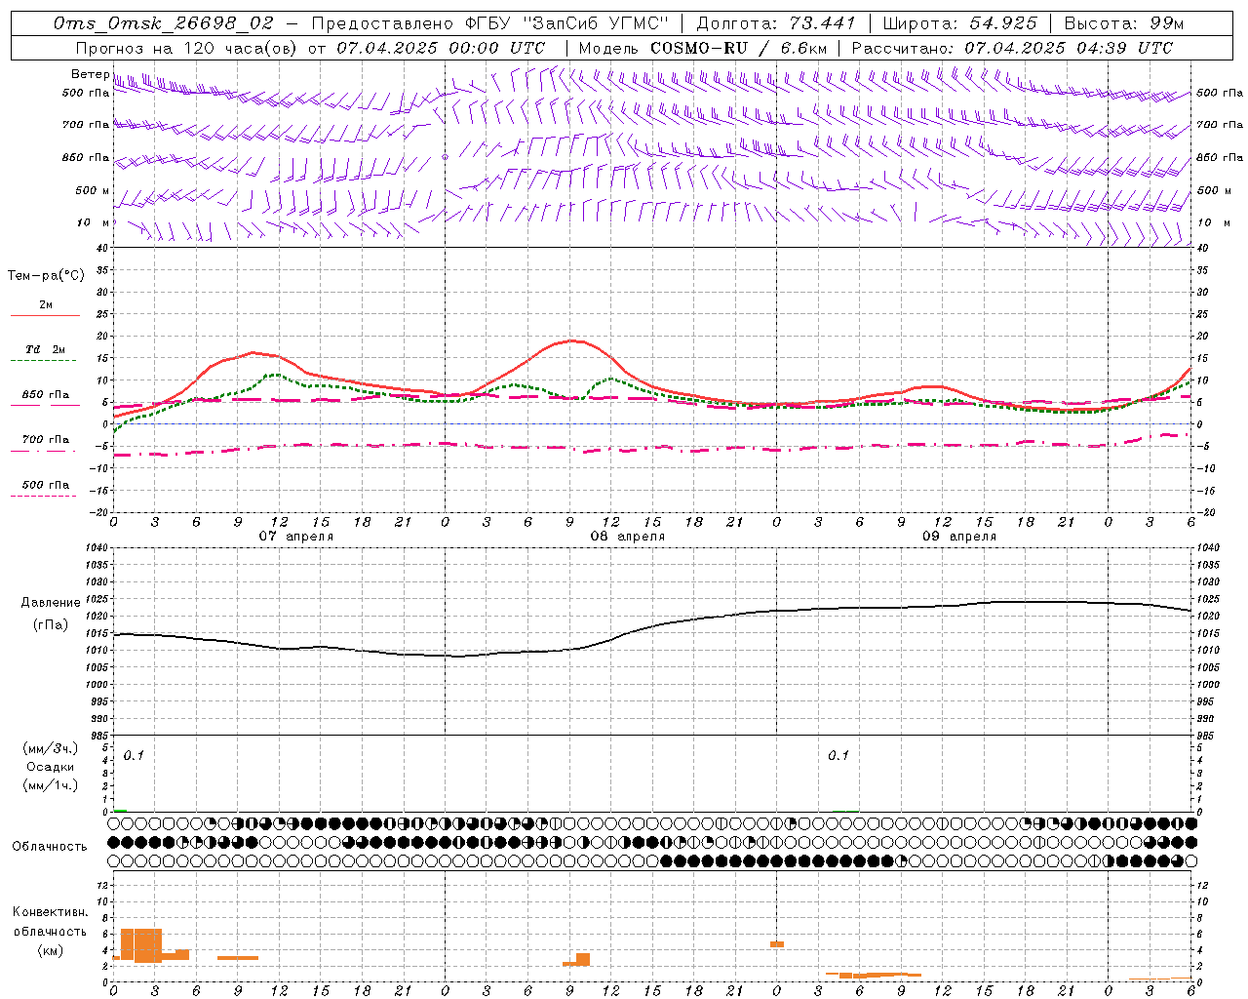The width and height of the screenshot is (1248, 999).
Task: Click the 07 апреля date label
Action: click(x=295, y=536)
